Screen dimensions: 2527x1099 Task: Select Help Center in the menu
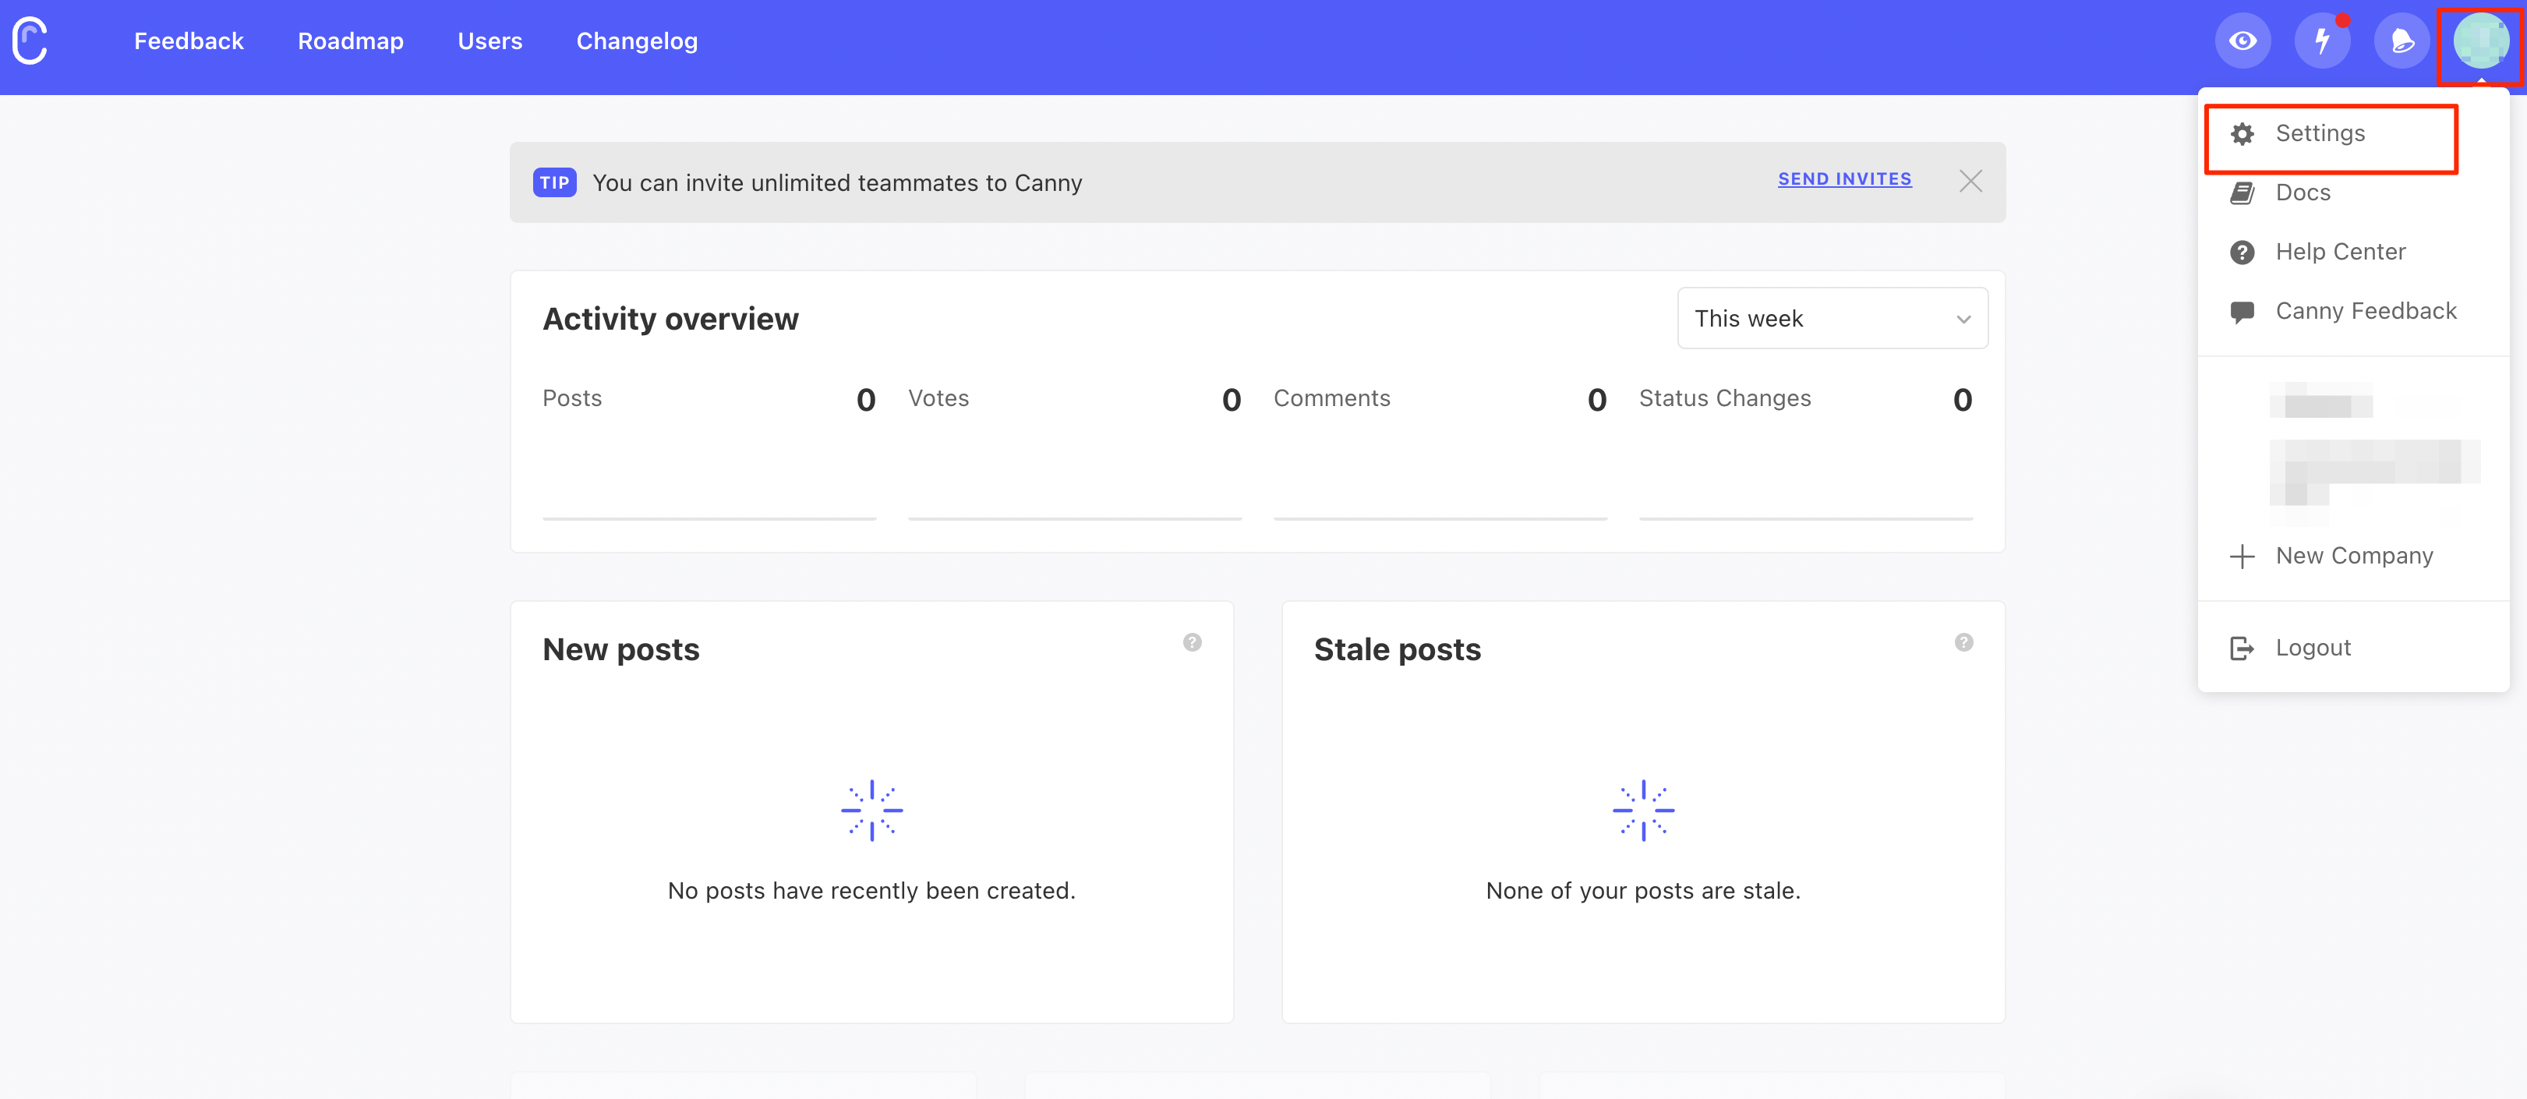click(x=2340, y=253)
